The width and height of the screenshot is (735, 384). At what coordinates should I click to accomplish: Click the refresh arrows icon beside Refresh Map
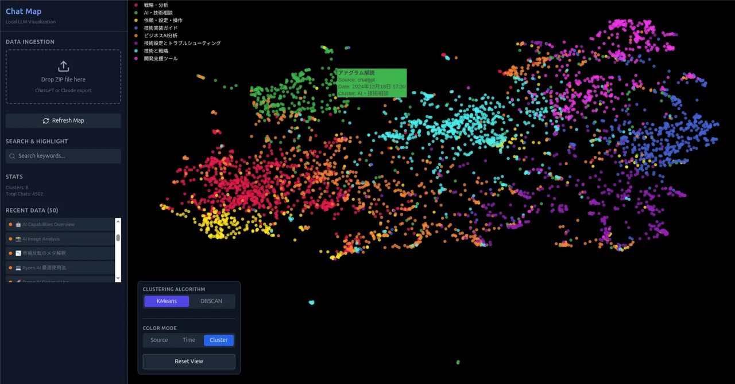tap(46, 120)
